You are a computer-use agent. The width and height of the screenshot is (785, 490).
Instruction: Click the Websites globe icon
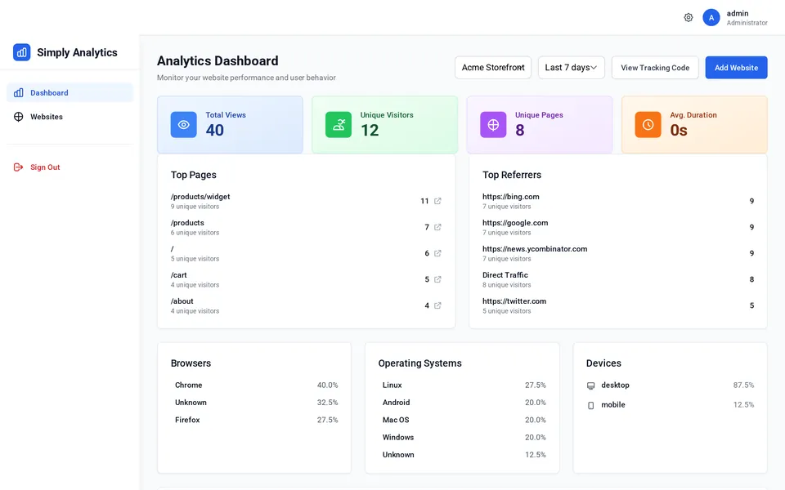[19, 117]
